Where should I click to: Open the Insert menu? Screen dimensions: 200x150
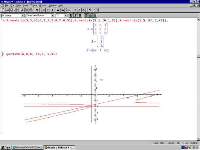25,5
